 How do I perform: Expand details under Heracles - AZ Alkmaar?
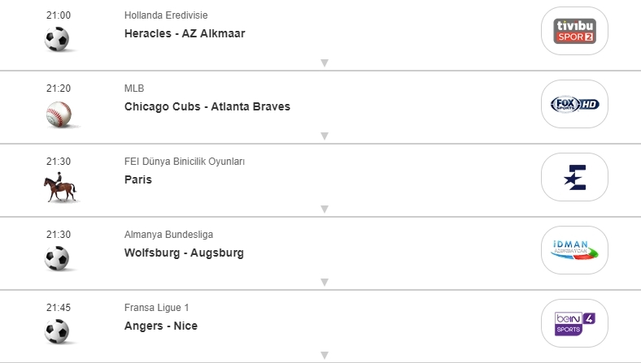tap(324, 63)
